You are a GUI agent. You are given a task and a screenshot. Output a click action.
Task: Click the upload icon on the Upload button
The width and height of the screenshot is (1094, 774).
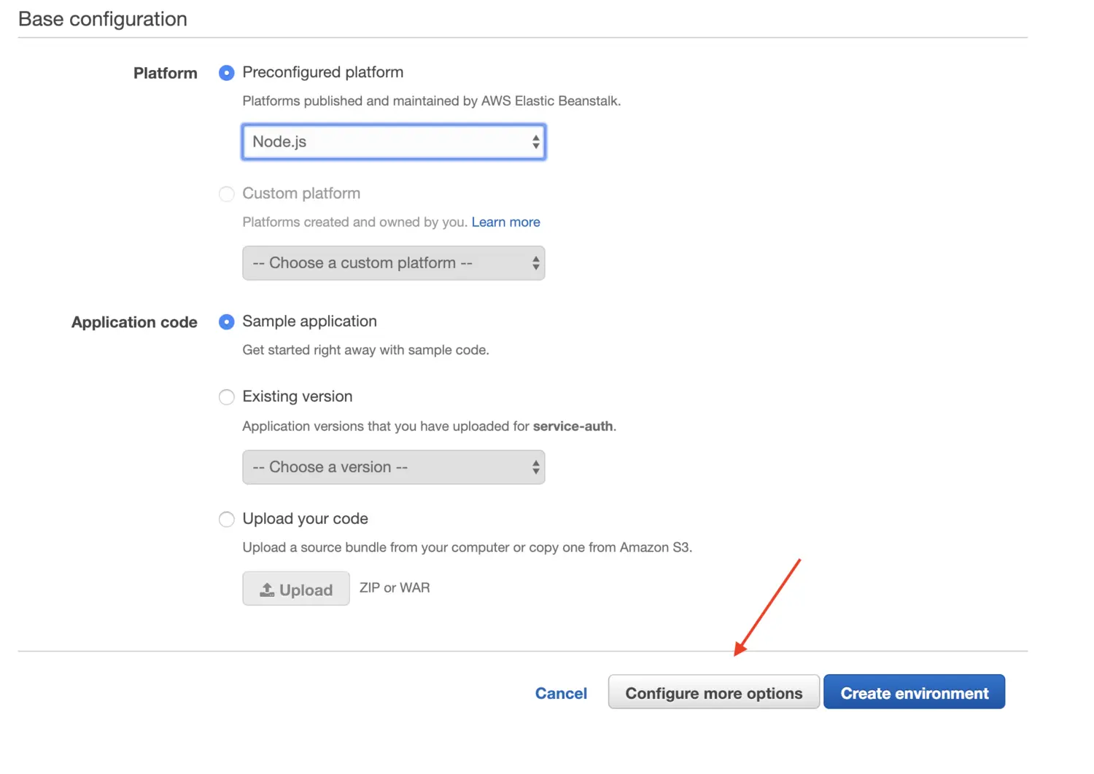[267, 590]
